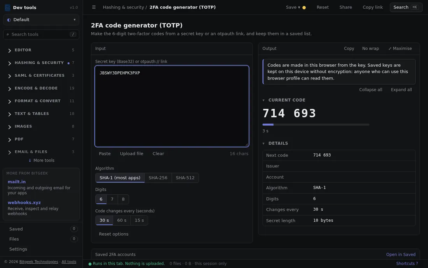428x268 pixels.
Task: Toggle the sidebar with the hamburger icon
Action: coord(94,7)
